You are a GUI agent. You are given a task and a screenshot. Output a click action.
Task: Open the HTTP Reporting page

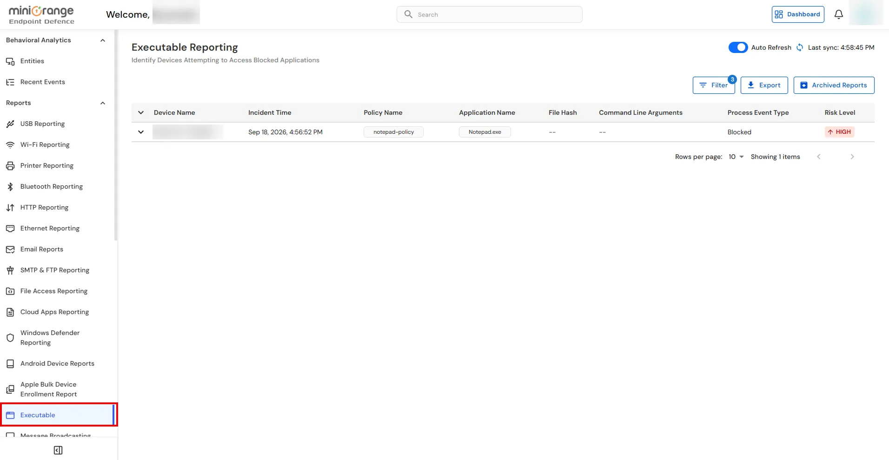44,208
